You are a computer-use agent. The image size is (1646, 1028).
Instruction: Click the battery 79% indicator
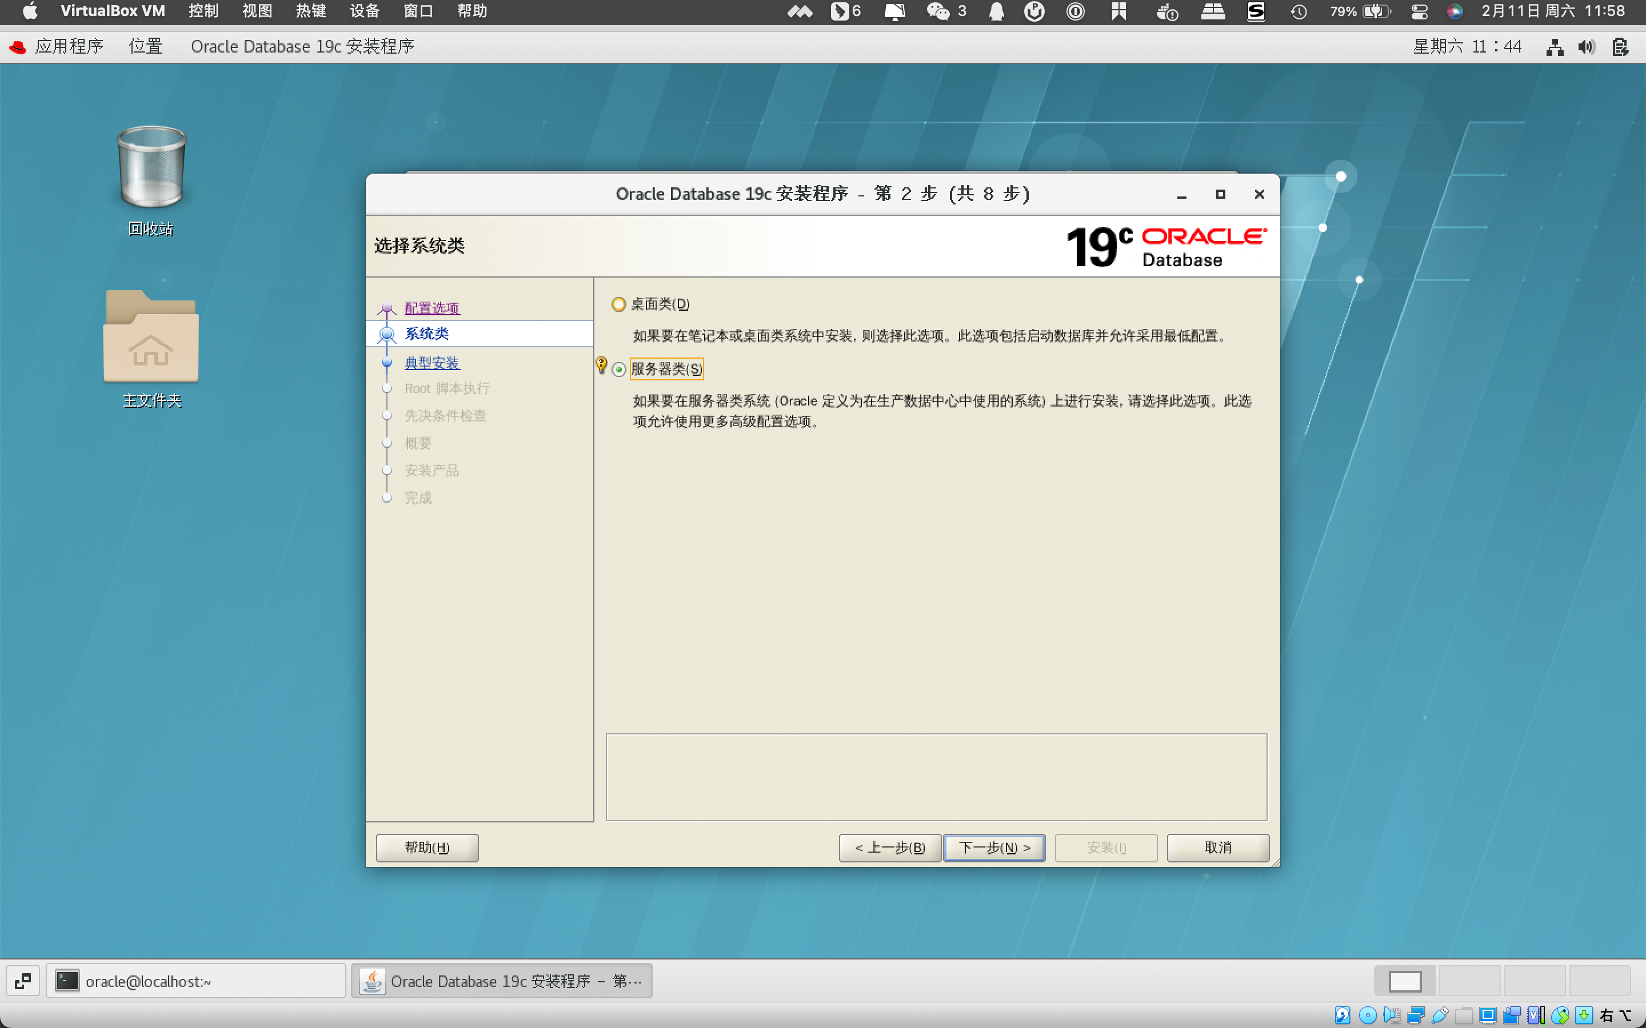[1360, 11]
